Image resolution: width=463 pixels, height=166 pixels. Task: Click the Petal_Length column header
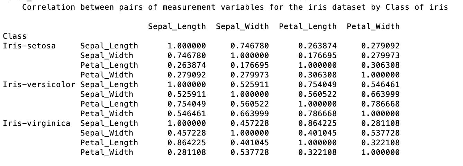tap(308, 27)
